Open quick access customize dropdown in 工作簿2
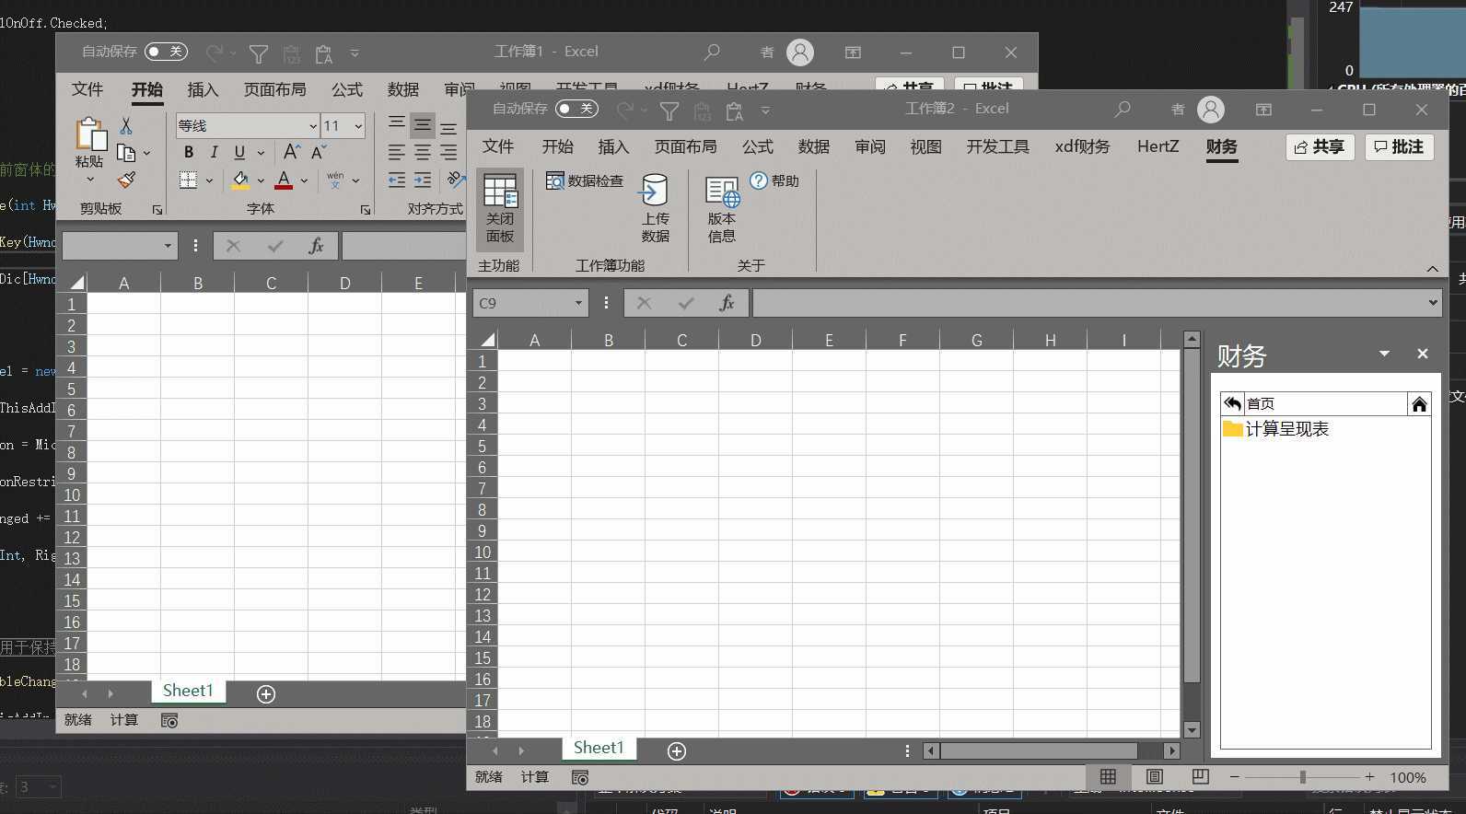The image size is (1466, 814). click(765, 110)
